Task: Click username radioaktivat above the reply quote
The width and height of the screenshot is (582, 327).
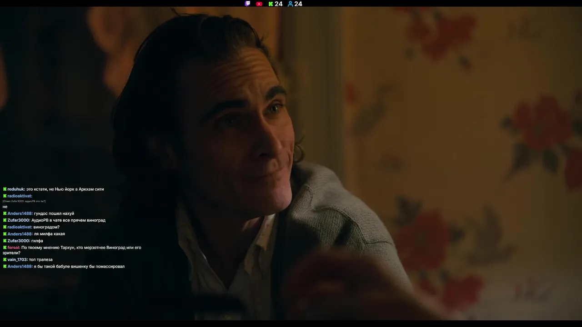Action: click(20, 196)
